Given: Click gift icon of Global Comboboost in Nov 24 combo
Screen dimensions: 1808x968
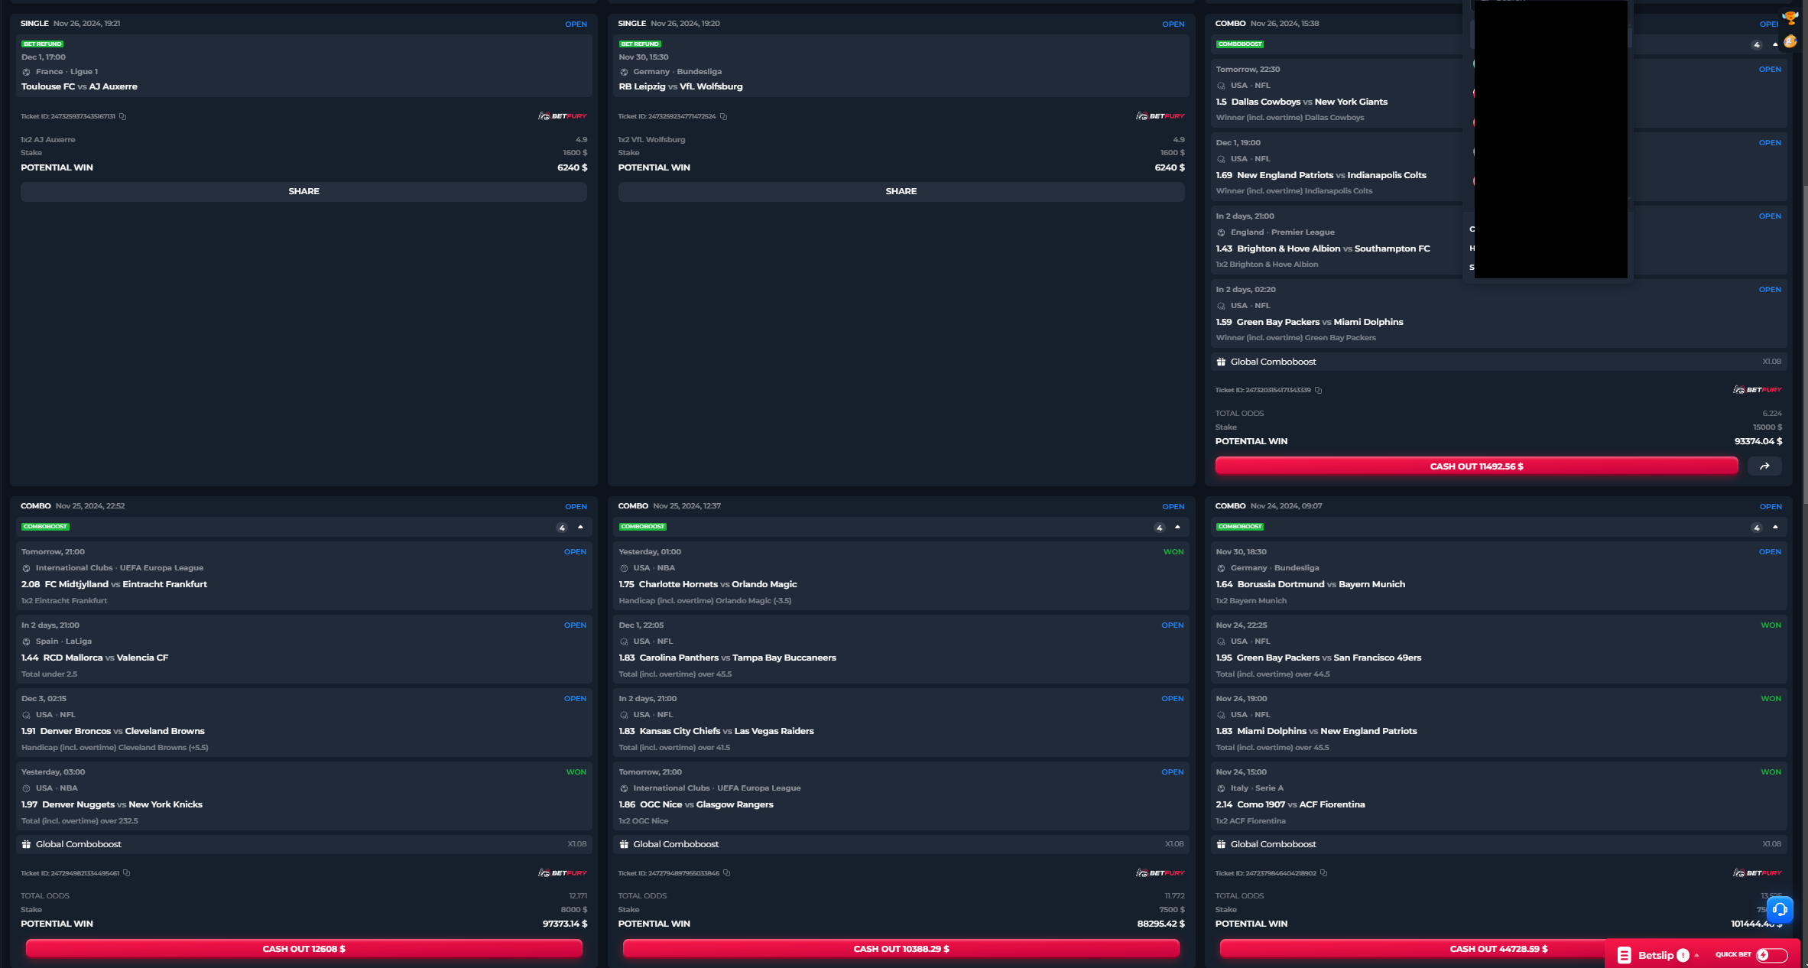Looking at the screenshot, I should click(1221, 844).
